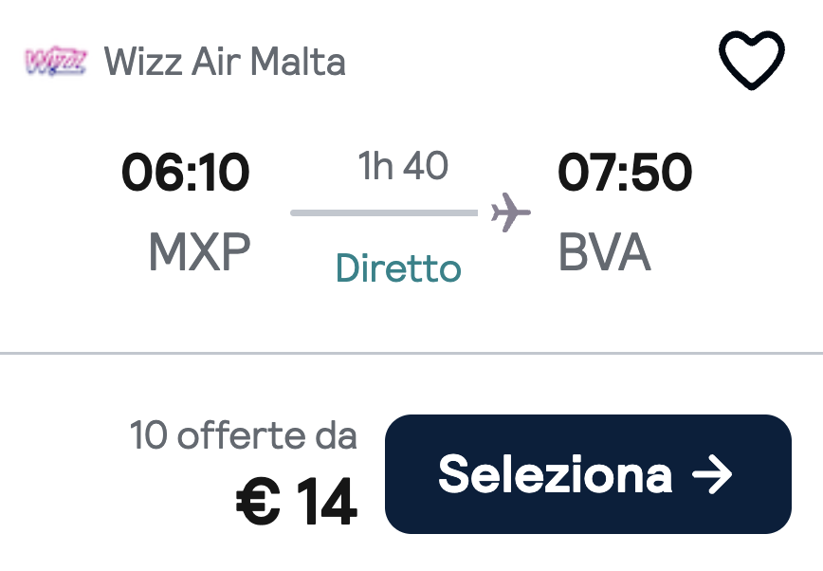The height and width of the screenshot is (571, 823).
Task: Click the horizontal divider under flight details
Action: pyautogui.click(x=411, y=354)
